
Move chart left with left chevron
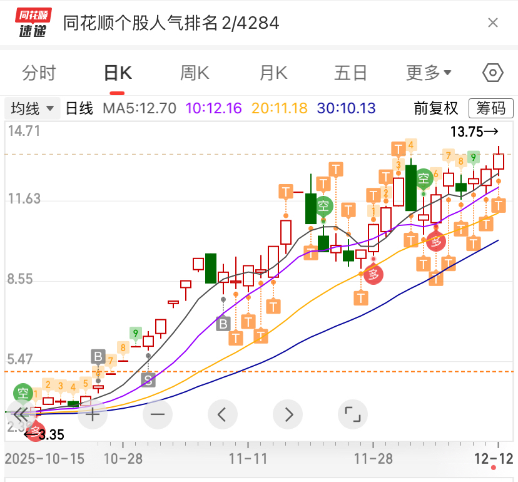(x=223, y=414)
